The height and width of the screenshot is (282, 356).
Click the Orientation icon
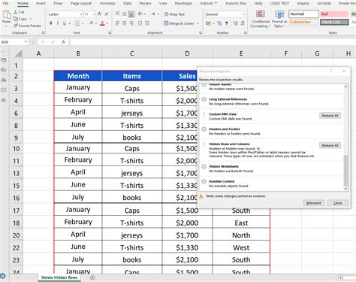click(x=140, y=14)
